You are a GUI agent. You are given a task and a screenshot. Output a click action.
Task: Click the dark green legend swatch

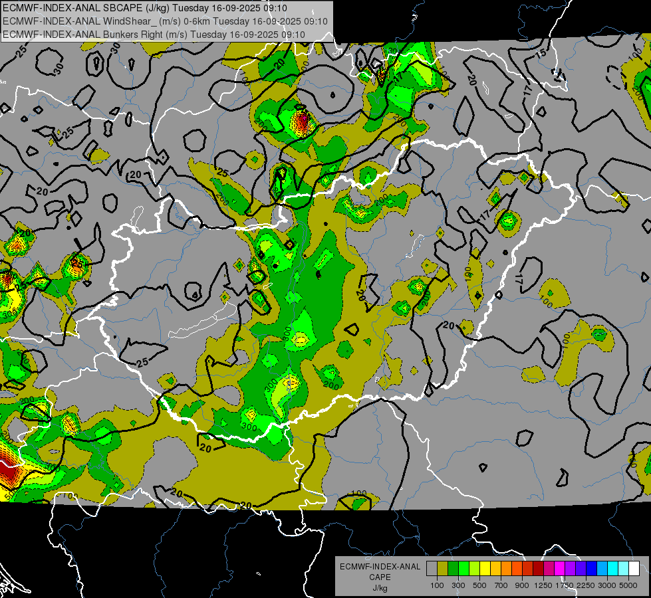pos(453,568)
